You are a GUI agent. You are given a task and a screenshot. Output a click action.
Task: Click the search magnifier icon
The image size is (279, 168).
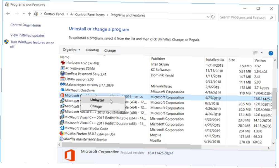[x=271, y=18]
